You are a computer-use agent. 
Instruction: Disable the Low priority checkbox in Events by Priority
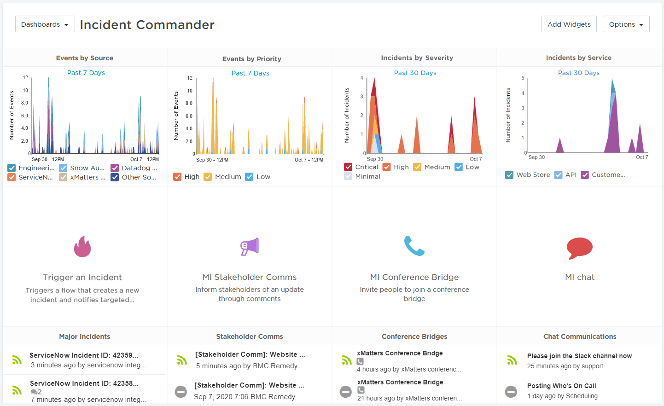click(249, 176)
